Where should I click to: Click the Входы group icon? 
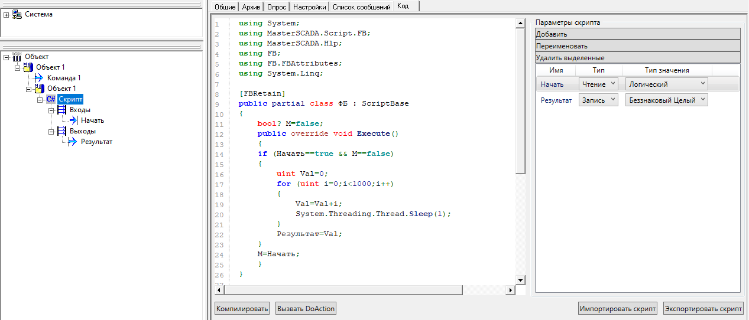tap(62, 110)
